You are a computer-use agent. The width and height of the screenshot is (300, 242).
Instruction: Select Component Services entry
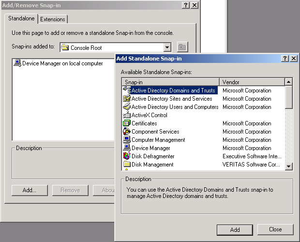pos(155,132)
